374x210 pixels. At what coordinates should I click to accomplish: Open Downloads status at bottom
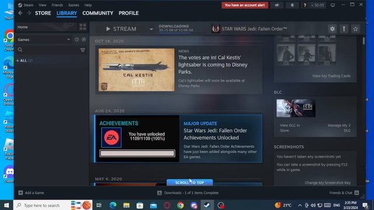click(188, 192)
